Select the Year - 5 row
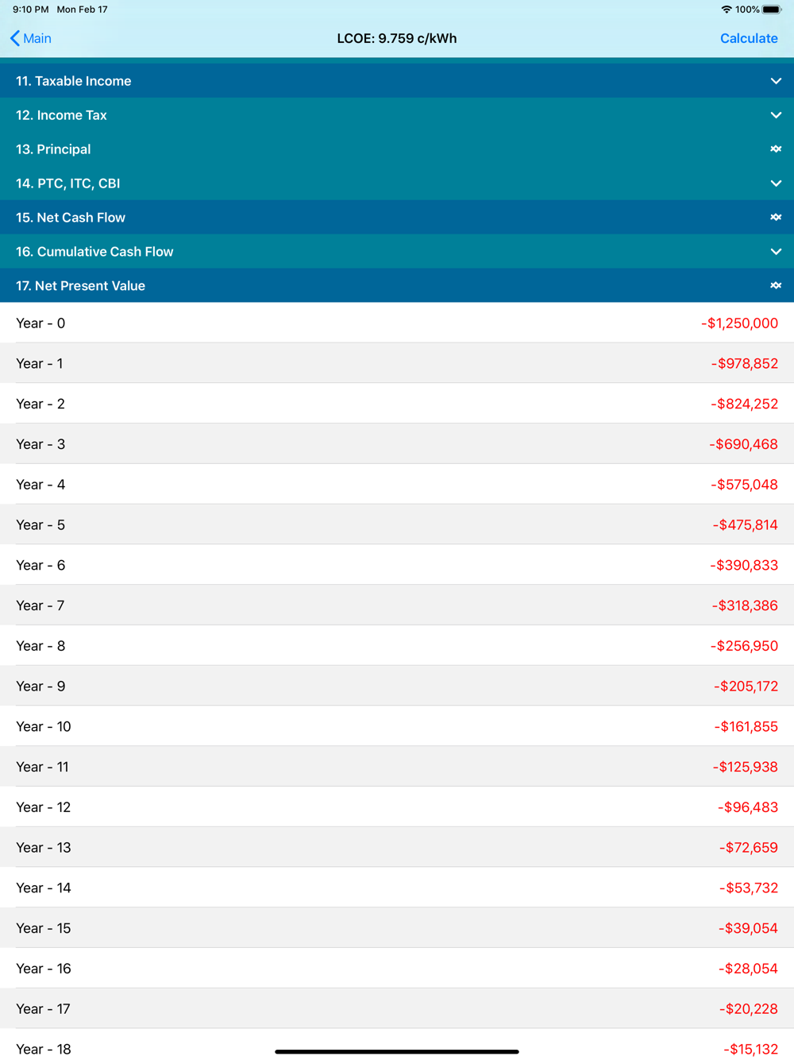Viewport: 794px width, 1060px height. (x=397, y=525)
